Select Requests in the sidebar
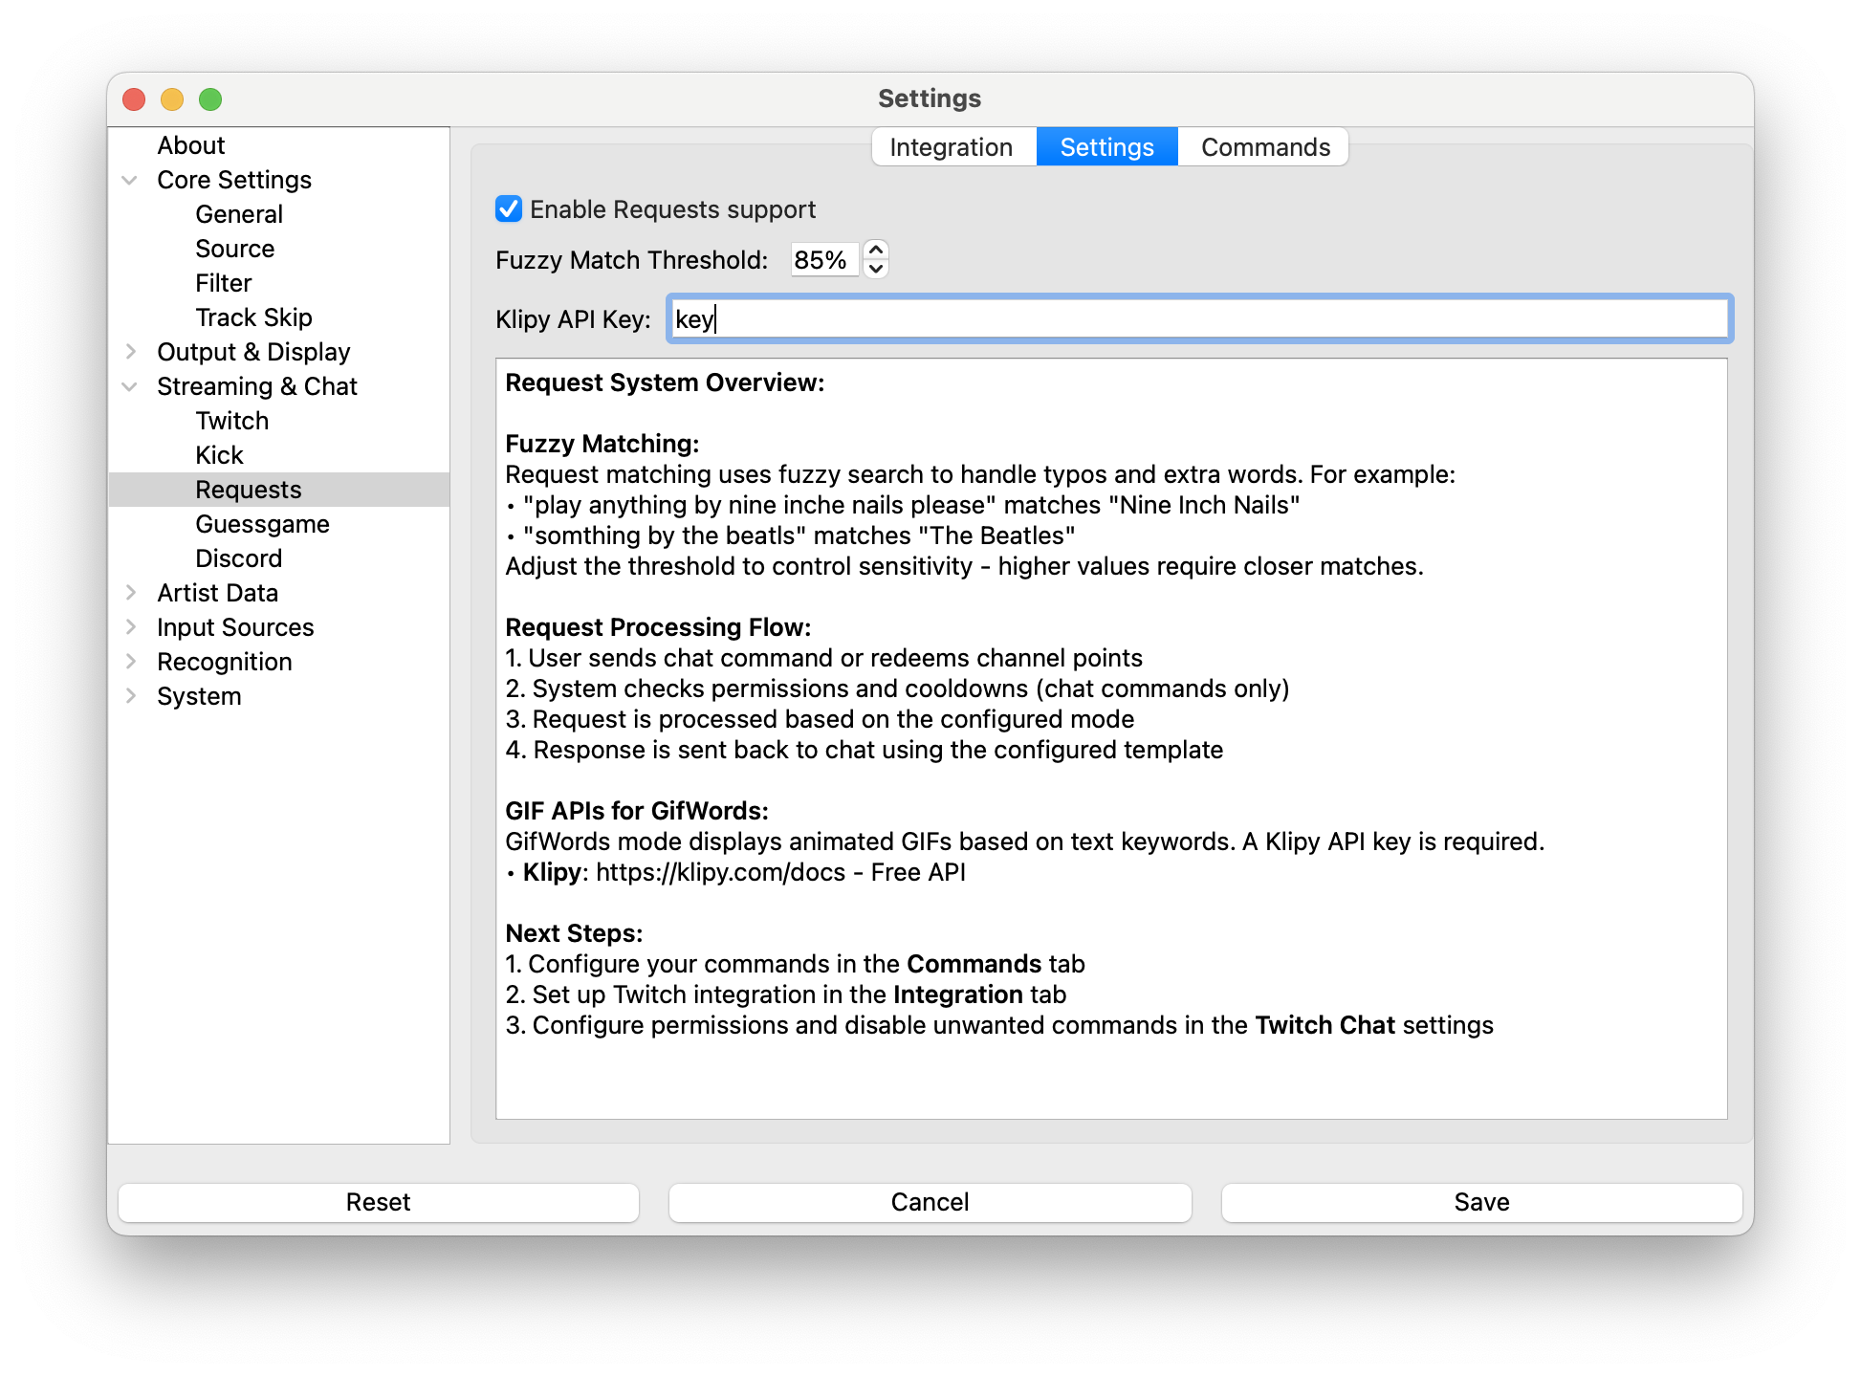 point(249,490)
